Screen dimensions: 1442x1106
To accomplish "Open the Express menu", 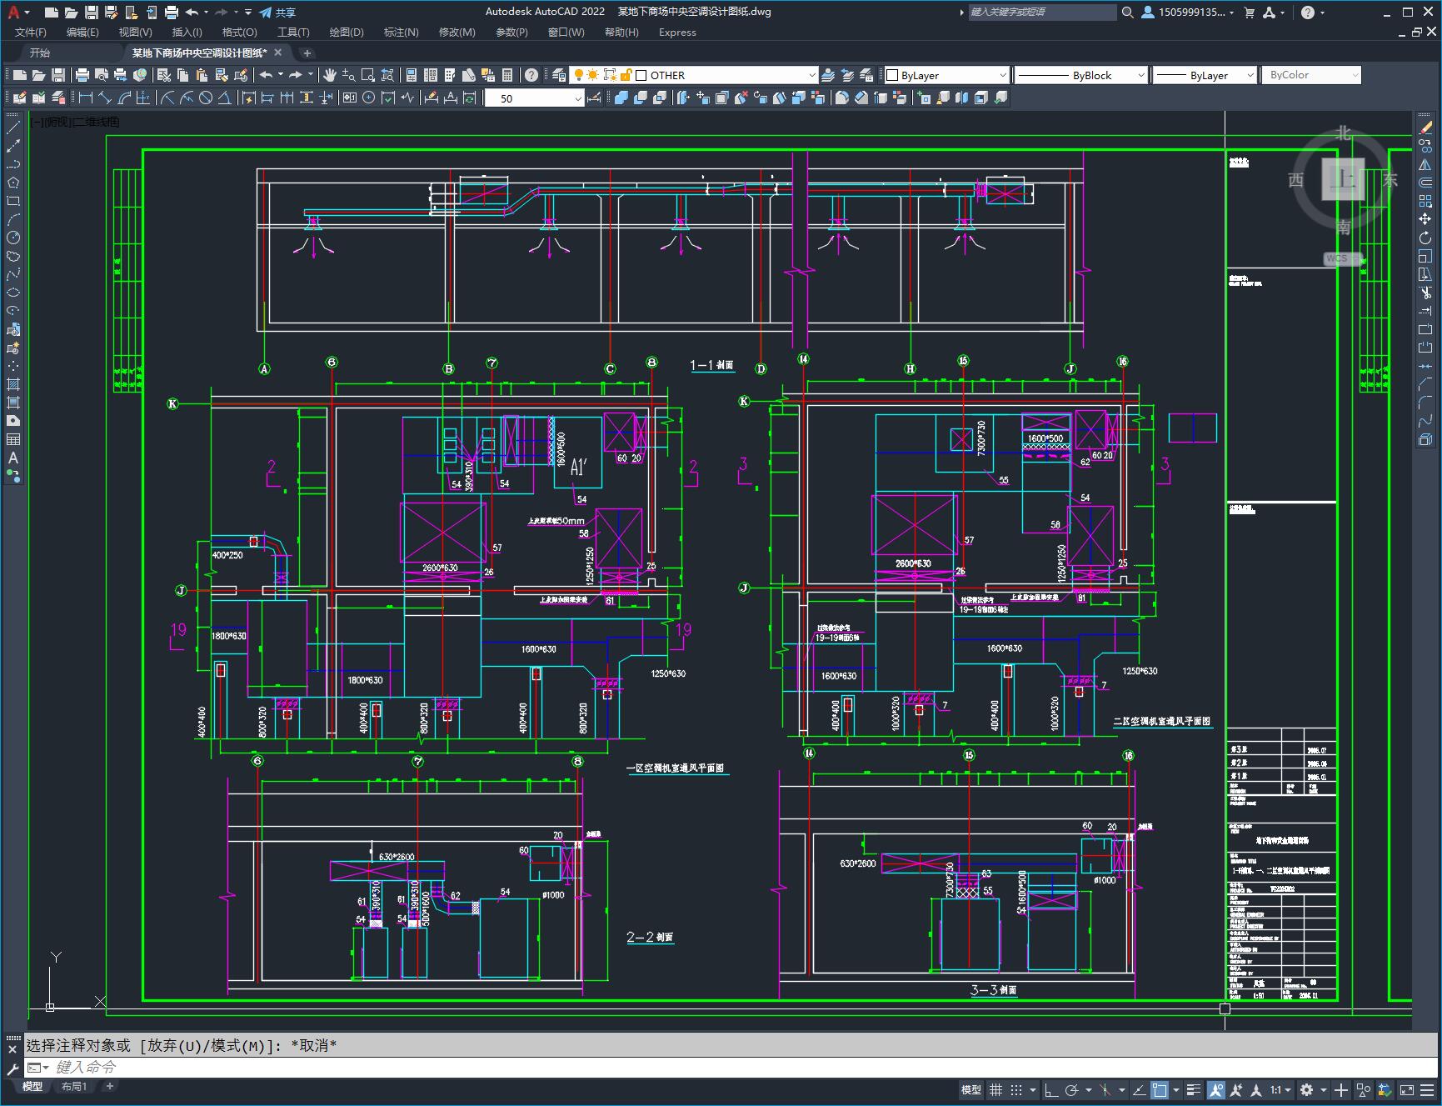I will [x=676, y=32].
